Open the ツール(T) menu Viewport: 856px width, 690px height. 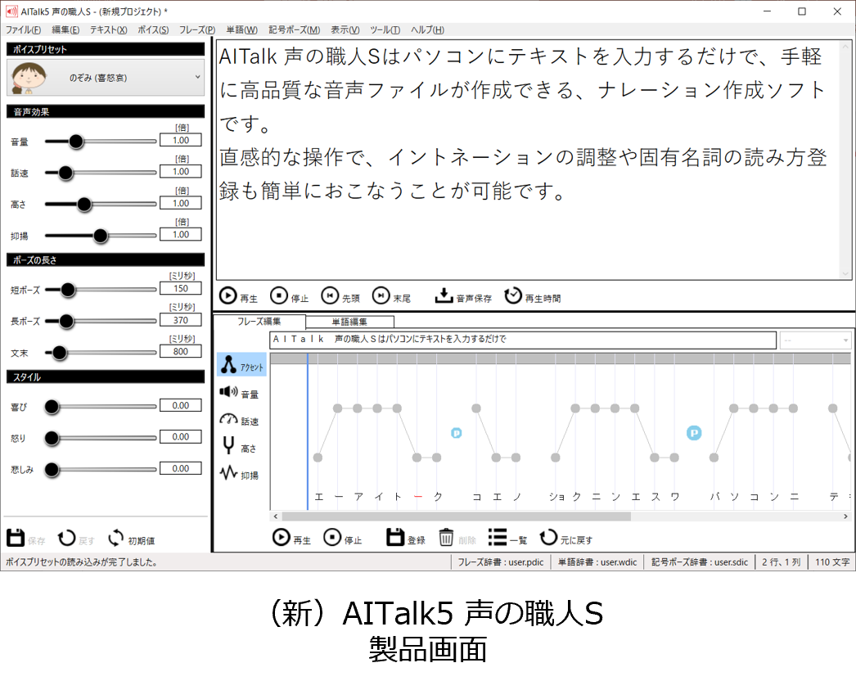[x=385, y=30]
